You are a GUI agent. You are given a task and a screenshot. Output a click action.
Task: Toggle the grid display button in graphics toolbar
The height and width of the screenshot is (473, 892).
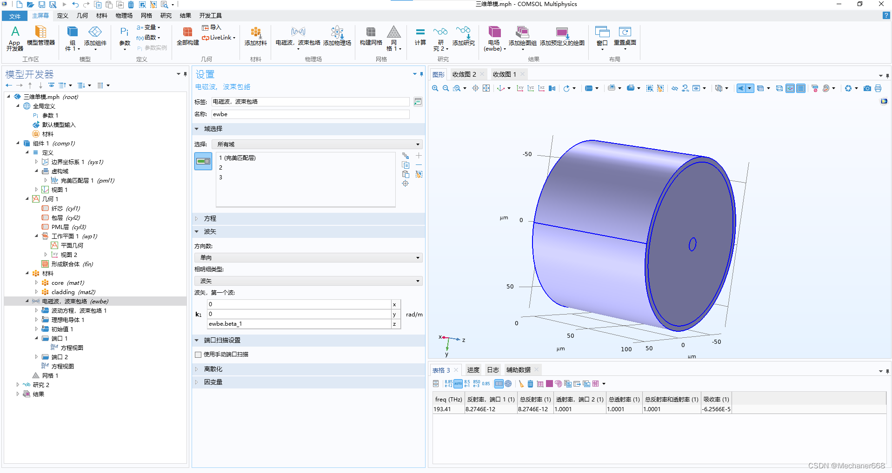(801, 88)
